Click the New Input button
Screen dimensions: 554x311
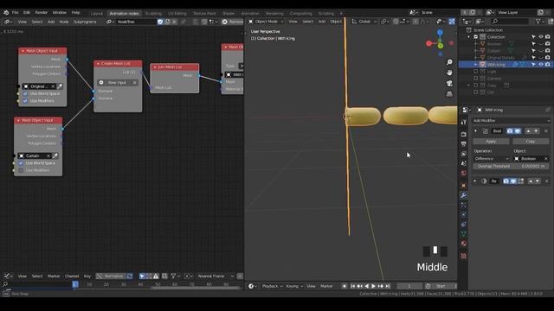(x=117, y=83)
